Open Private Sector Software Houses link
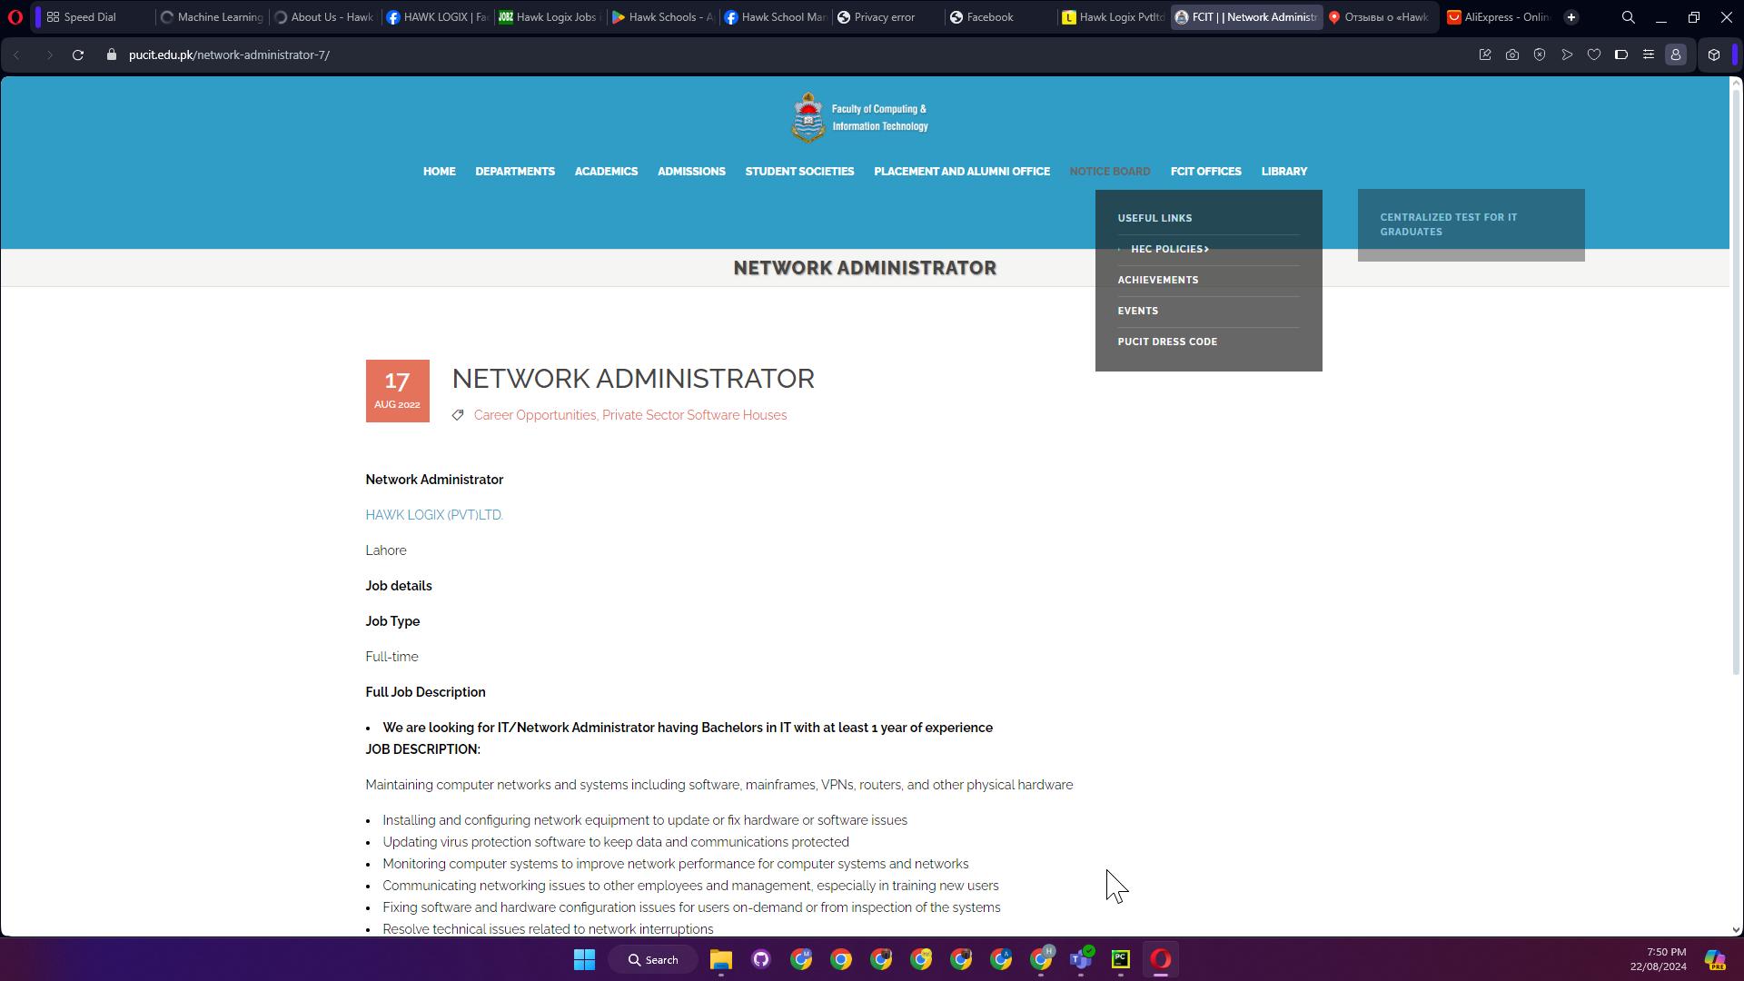This screenshot has height=981, width=1744. tap(694, 415)
